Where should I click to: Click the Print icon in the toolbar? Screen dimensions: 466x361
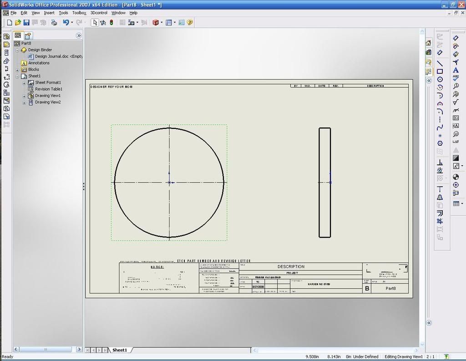pyautogui.click(x=54, y=22)
